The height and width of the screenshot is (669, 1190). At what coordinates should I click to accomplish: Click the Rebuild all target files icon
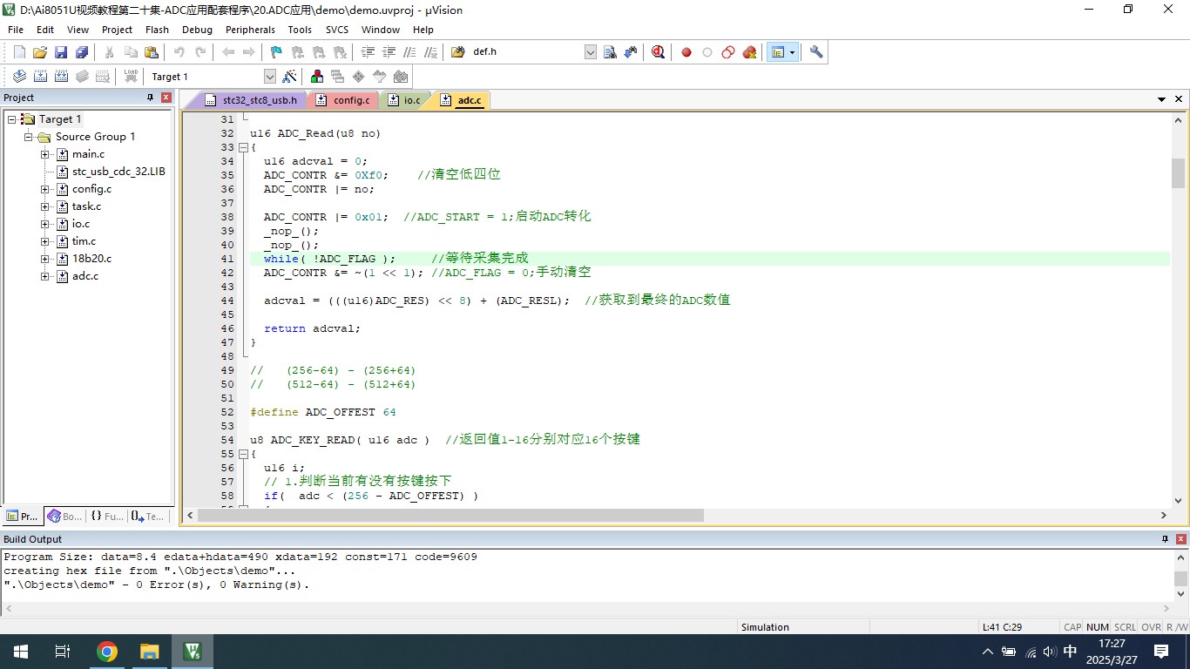61,77
